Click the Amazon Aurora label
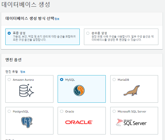The image size is (165, 140). click(x=23, y=80)
